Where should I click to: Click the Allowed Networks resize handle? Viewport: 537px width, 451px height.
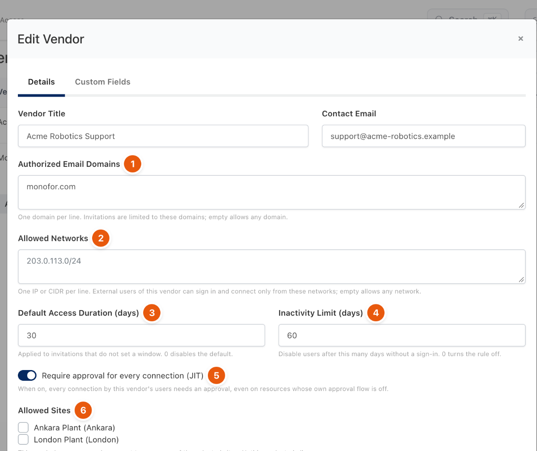click(521, 280)
